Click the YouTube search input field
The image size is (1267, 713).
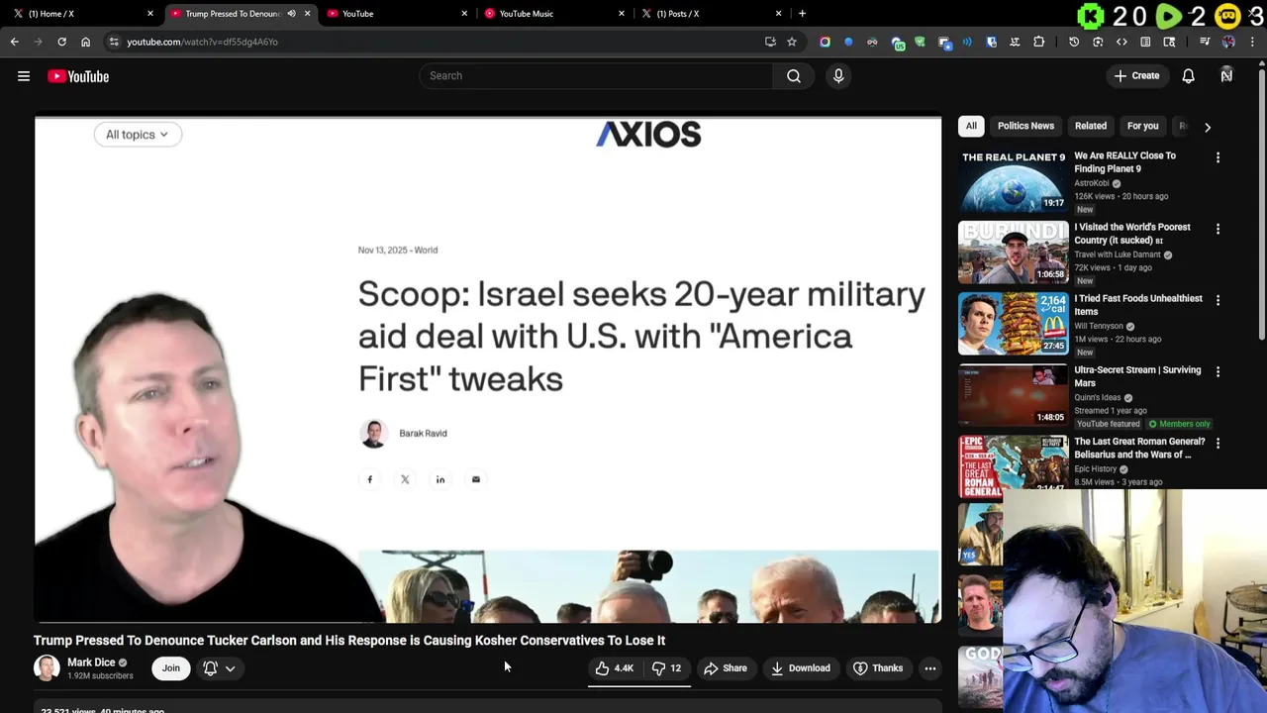coord(596,76)
